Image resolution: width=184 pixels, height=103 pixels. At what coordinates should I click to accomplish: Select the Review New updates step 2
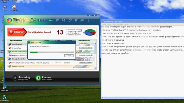tap(44, 78)
